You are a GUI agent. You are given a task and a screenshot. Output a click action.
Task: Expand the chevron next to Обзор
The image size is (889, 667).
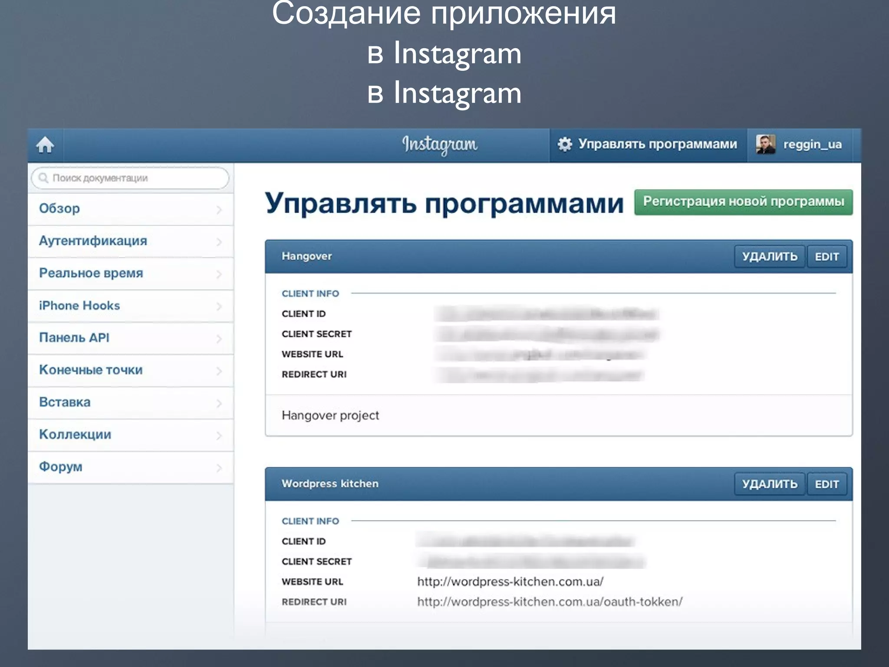click(219, 210)
